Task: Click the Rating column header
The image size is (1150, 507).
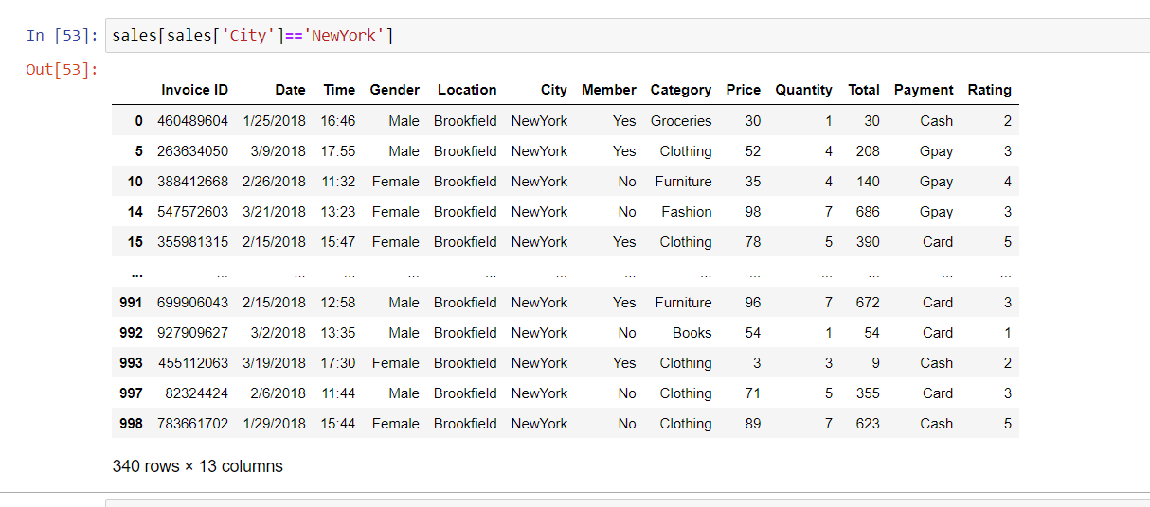Action: pyautogui.click(x=989, y=90)
